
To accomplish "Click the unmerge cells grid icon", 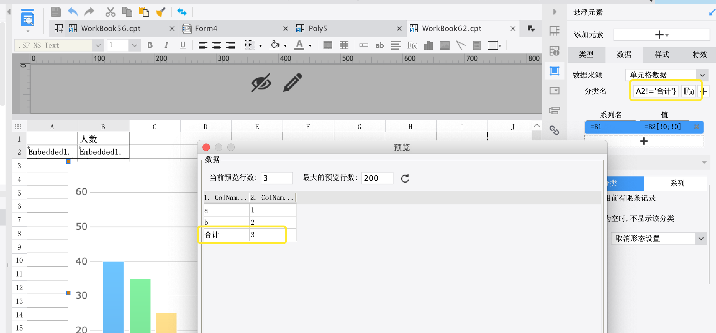I will click(344, 45).
